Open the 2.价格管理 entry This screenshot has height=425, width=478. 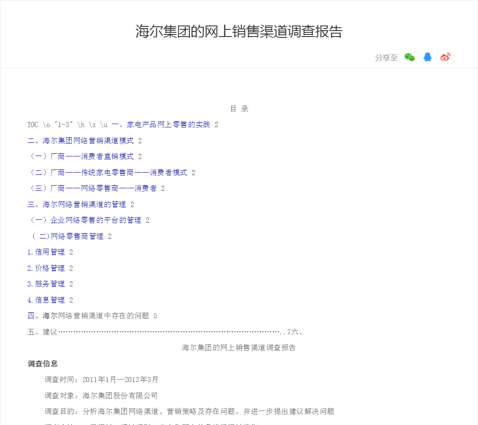(x=46, y=268)
